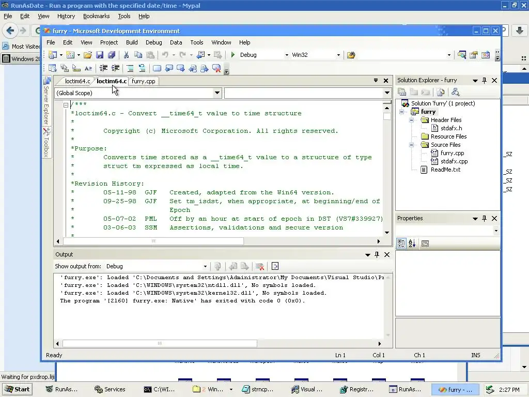This screenshot has height=397, width=529.
Task: Collapse the furry project node
Action: pos(402,112)
